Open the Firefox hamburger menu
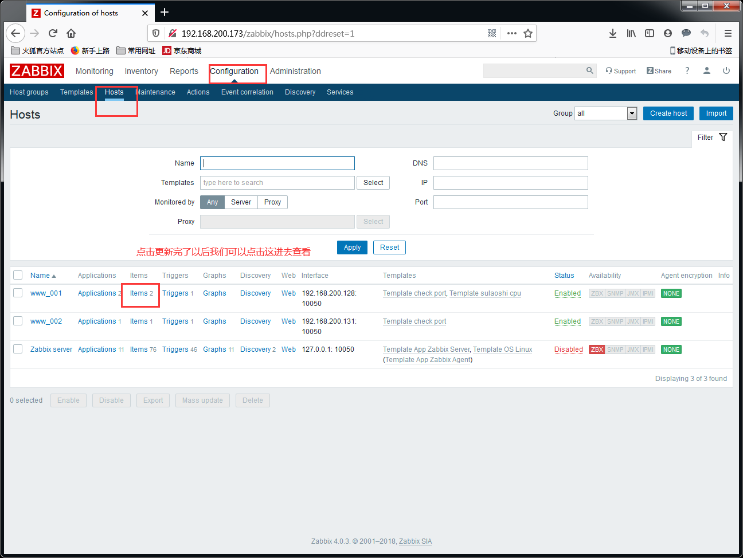Screen dimensions: 743x558 728,33
